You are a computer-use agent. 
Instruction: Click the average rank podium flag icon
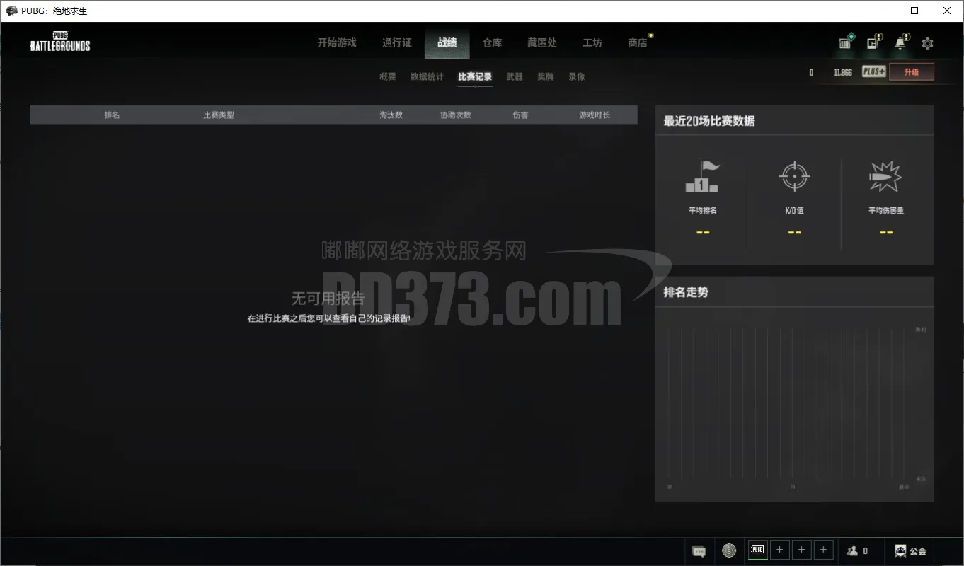[702, 176]
